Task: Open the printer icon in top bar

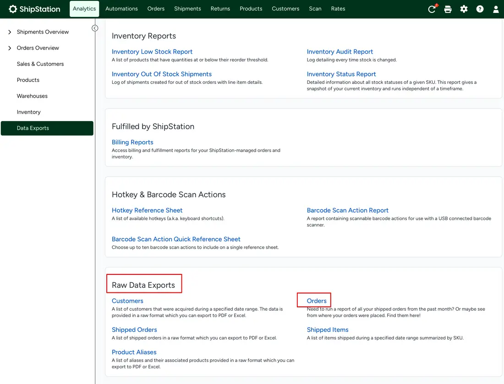Action: click(x=448, y=9)
